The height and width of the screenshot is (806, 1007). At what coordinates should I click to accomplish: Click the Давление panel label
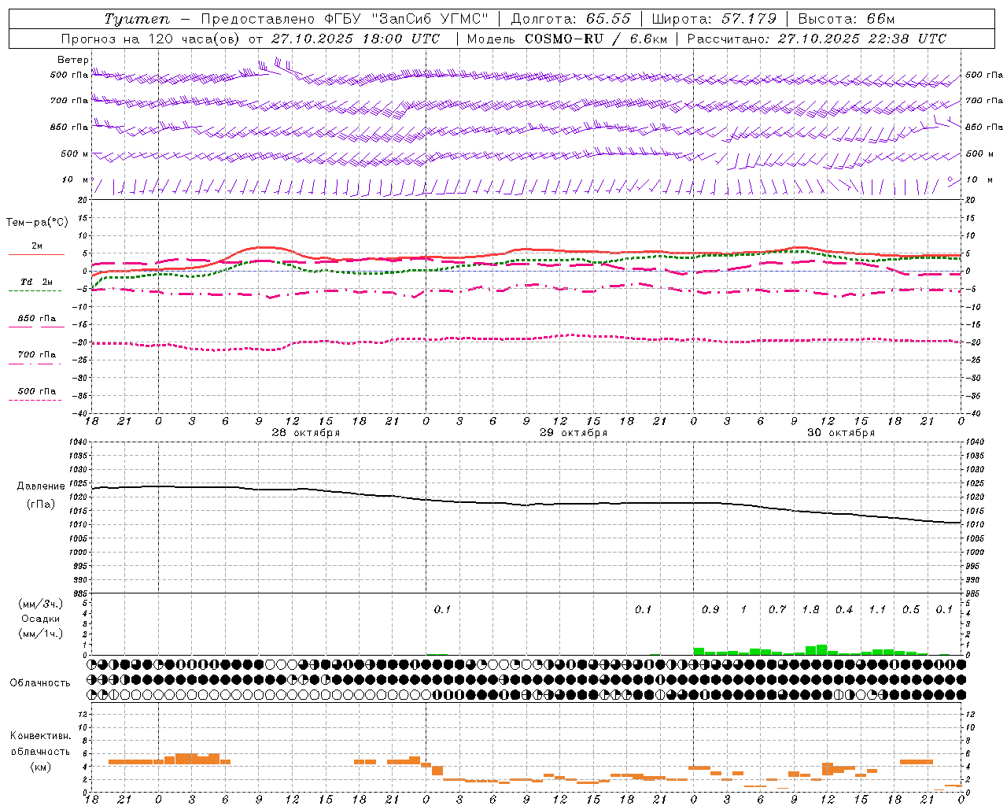tap(41, 486)
